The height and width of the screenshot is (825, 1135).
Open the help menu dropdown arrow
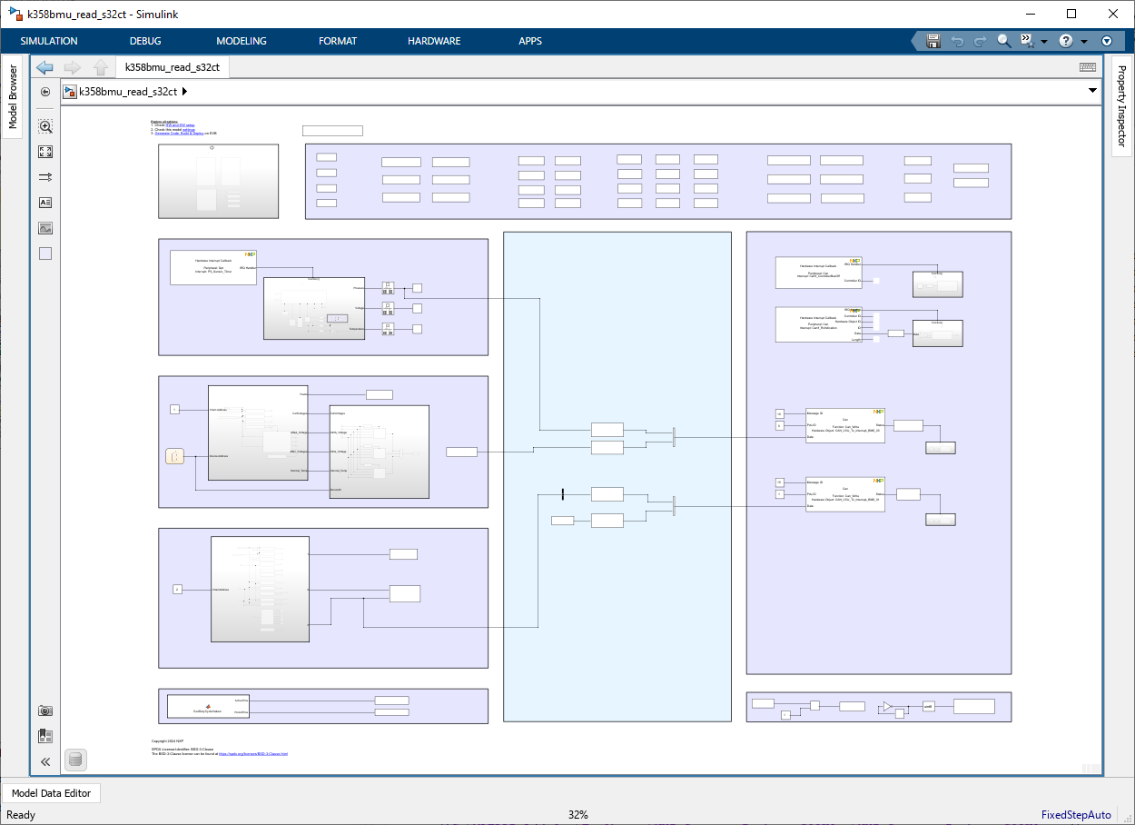(1085, 41)
